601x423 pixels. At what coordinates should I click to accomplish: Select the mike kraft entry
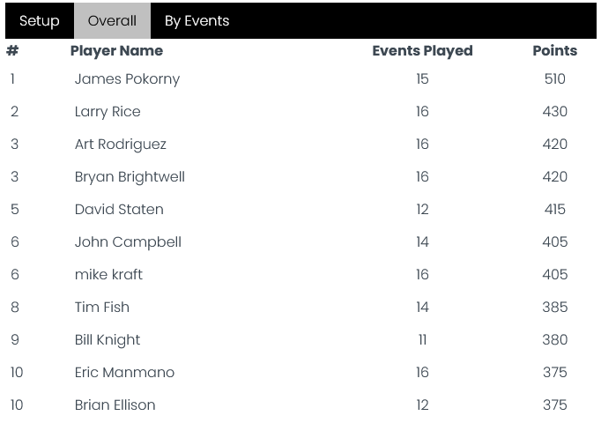pyautogui.click(x=108, y=274)
